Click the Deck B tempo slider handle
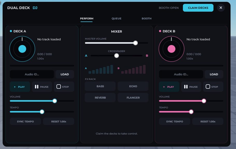The image size is (236, 149). point(191,112)
